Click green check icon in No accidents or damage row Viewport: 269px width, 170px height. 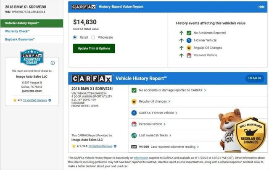134,90
